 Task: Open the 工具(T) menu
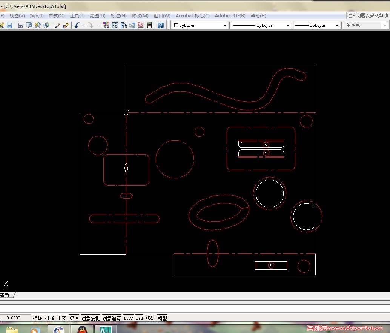point(77,16)
